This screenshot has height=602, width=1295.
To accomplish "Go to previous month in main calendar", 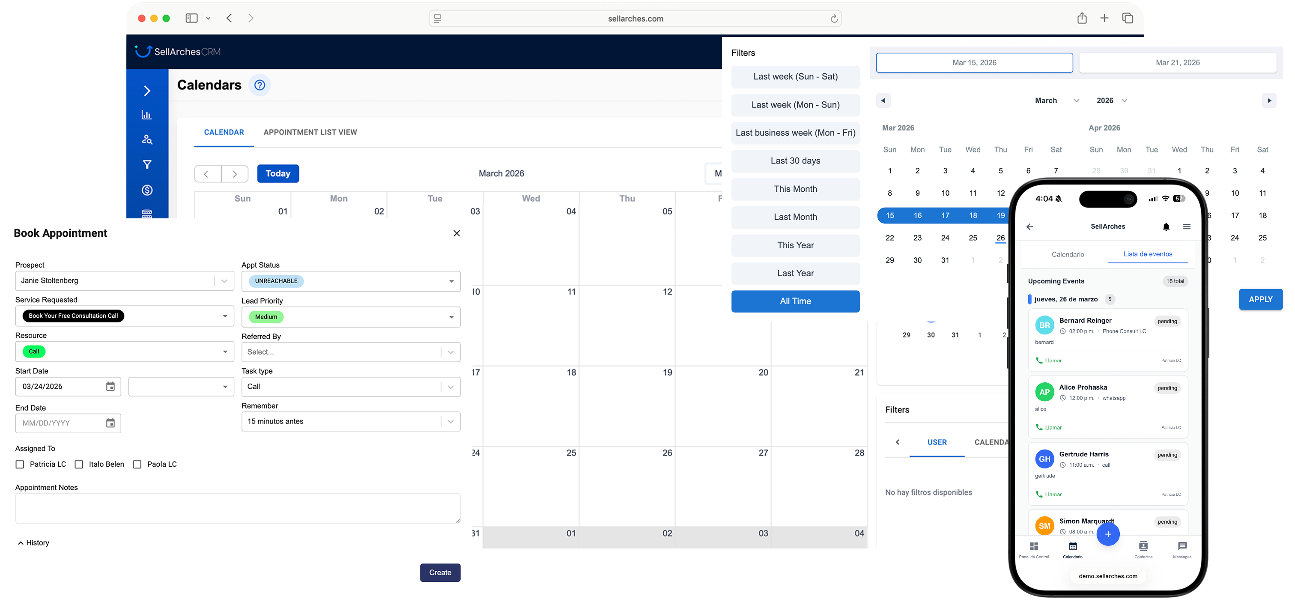I will tap(208, 174).
